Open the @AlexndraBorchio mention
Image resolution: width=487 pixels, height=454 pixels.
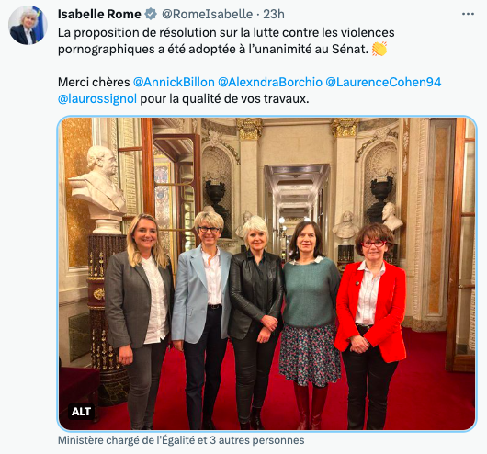click(270, 82)
